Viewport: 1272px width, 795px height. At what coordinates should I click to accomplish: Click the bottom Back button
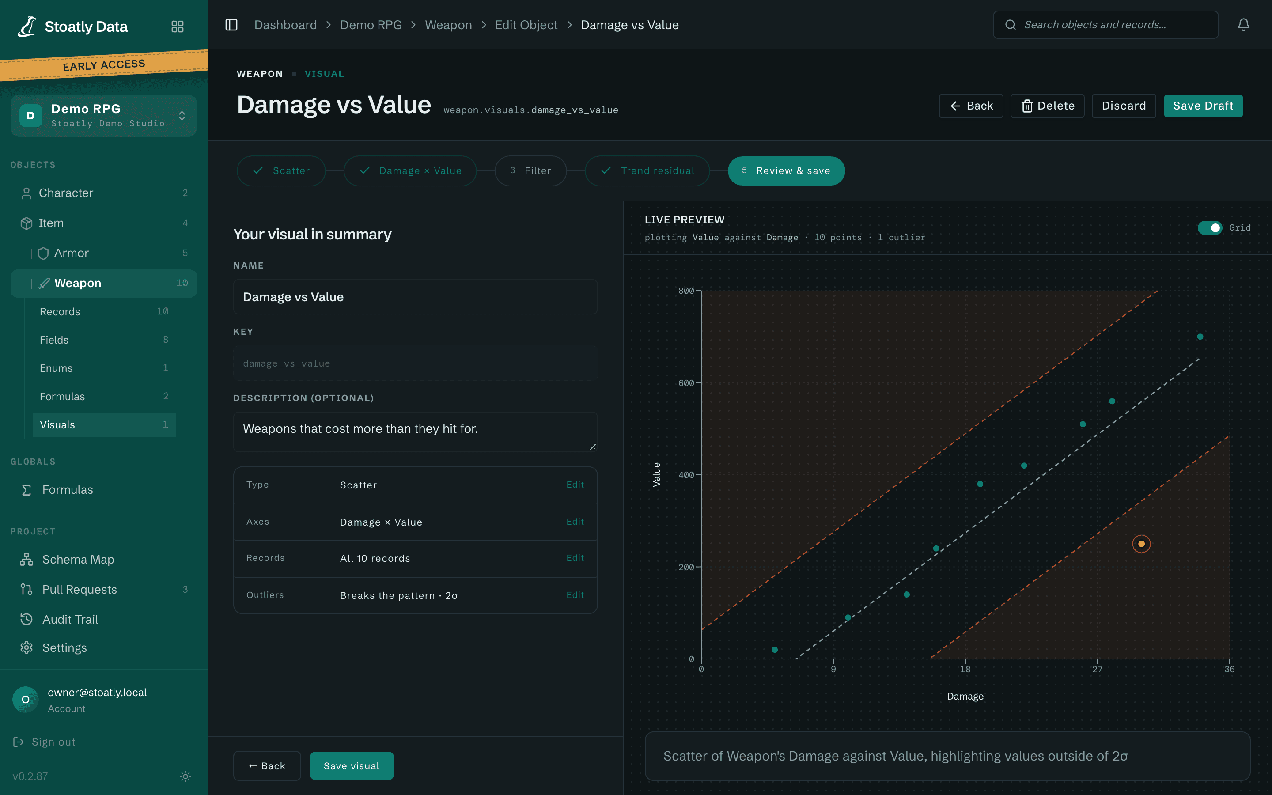[x=267, y=765]
